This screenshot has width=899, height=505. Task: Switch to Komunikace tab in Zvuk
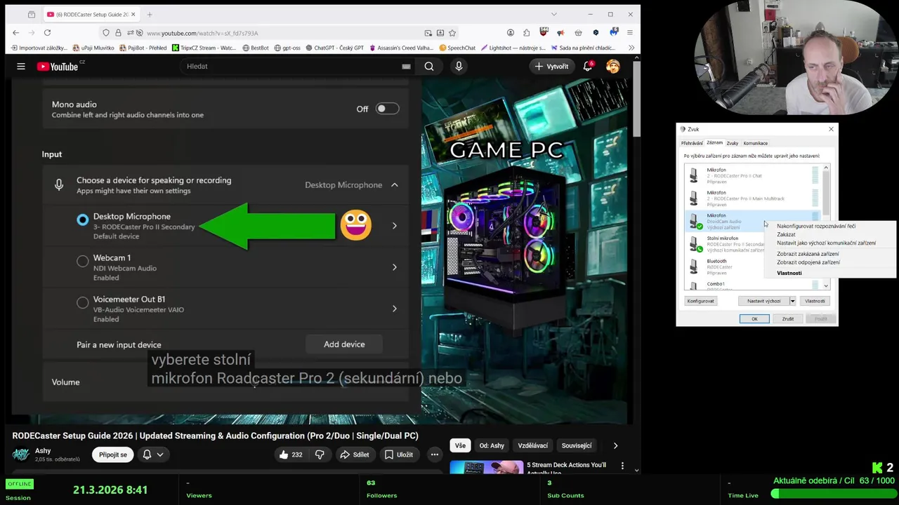[756, 143]
